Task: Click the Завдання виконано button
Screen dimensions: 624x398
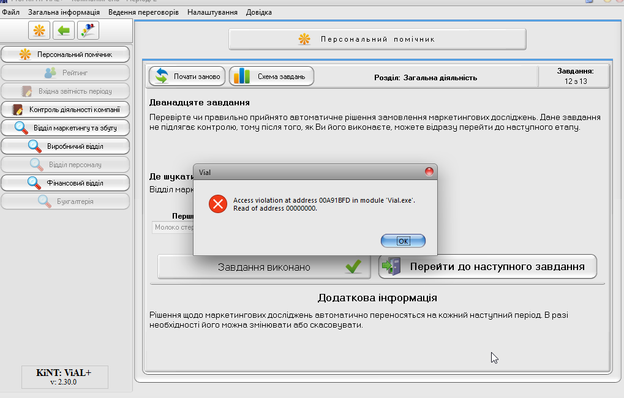Action: coord(265,267)
